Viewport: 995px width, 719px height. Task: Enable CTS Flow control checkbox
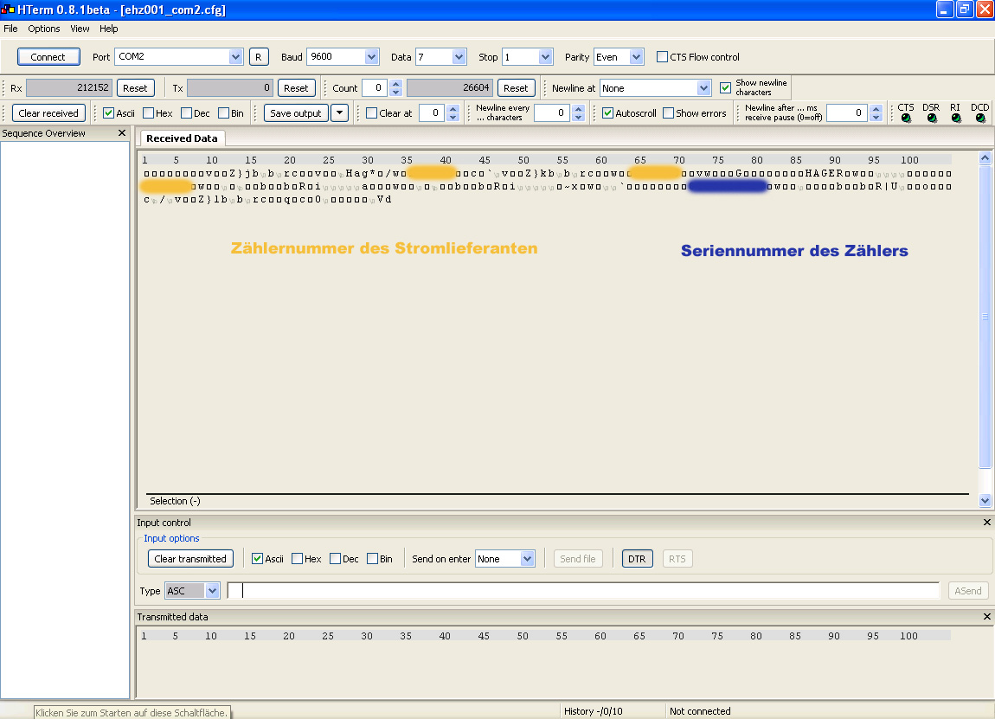(x=663, y=57)
